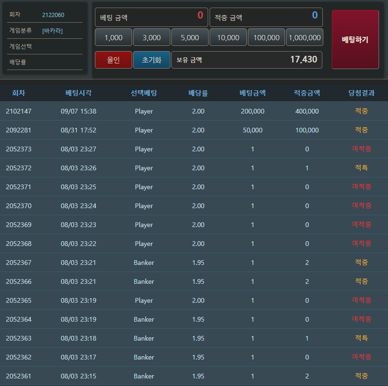
Task: Click the red 올인 all-in button
Action: point(113,60)
